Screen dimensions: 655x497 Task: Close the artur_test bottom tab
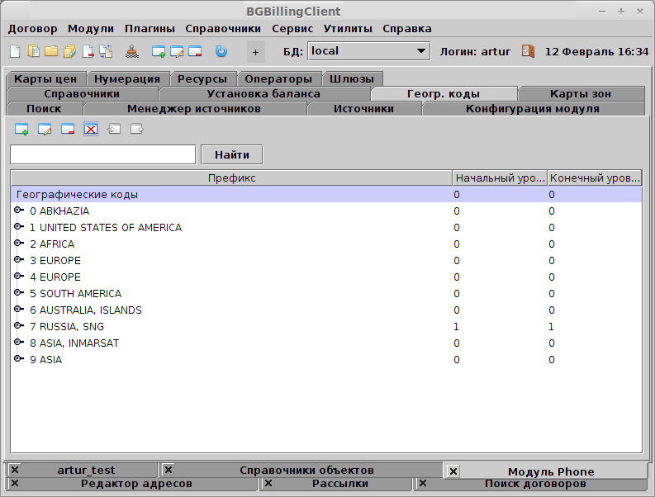coord(15,470)
